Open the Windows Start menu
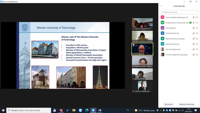200x113 pixels. (x=3, y=110)
